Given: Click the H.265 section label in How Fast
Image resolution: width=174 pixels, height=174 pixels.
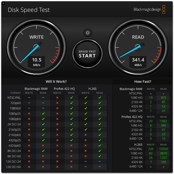Looking at the screenshot, I should coord(138,145).
